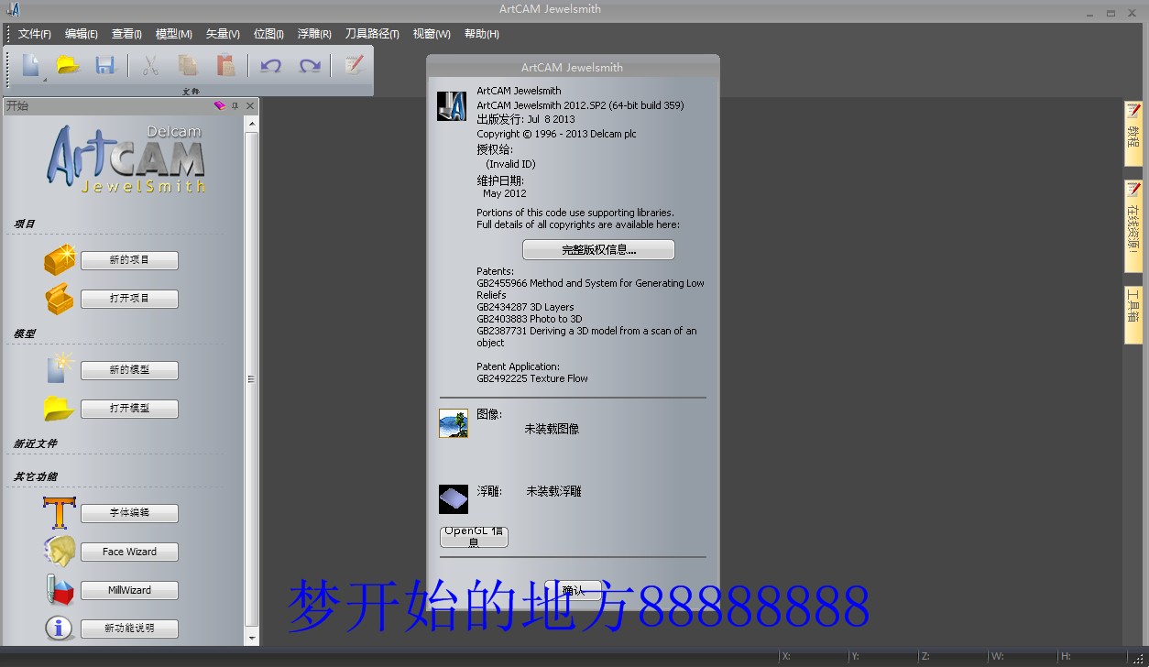Image resolution: width=1149 pixels, height=667 pixels.
Task: Open the 在线资源! side tab on right edge
Action: tap(1133, 225)
